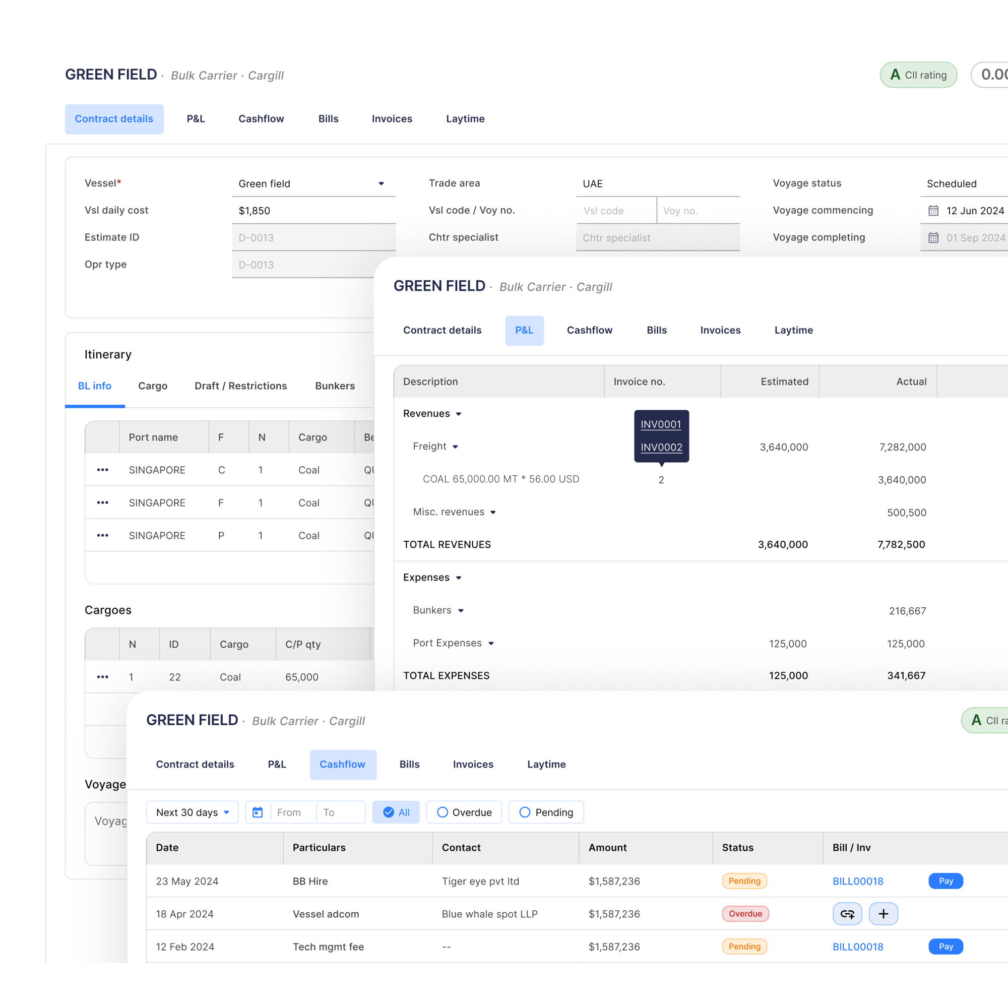Screen dimensions: 1008x1008
Task: Click the From date field in Cashflow
Action: click(293, 812)
